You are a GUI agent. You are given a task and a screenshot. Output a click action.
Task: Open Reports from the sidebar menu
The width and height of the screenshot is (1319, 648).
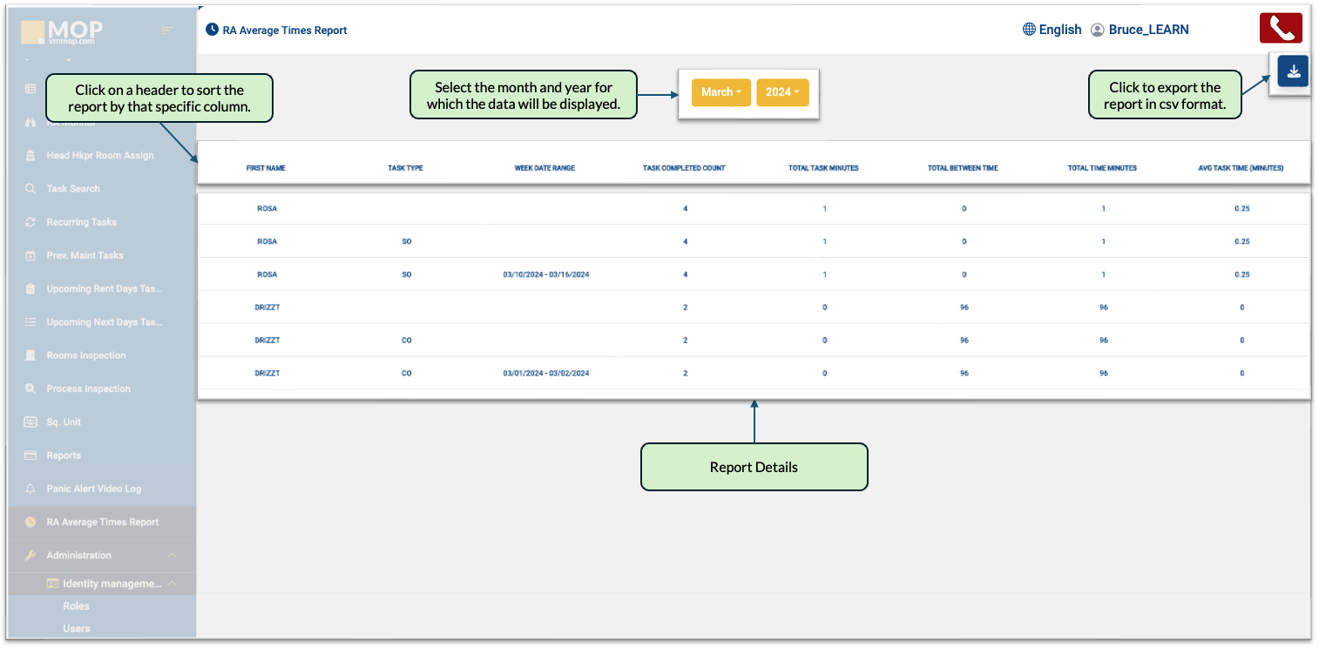click(64, 456)
